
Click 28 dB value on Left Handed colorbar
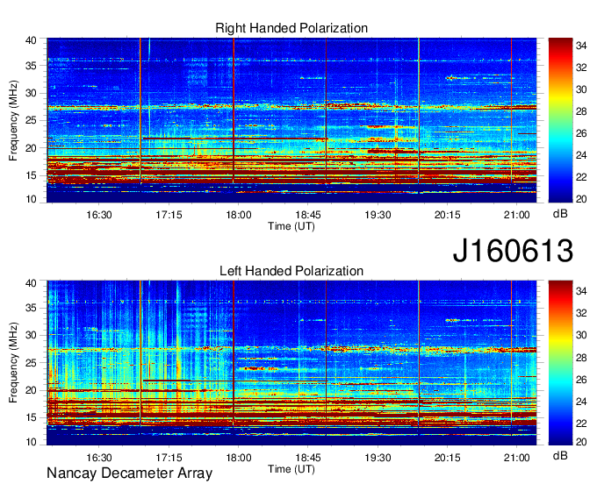pos(581,358)
